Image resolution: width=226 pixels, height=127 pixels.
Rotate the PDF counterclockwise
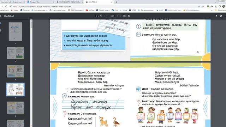pyautogui.click(x=129, y=16)
